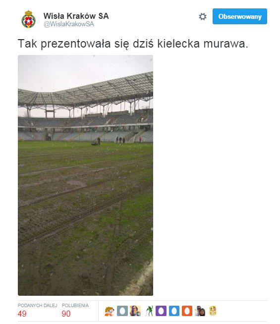Toggle the Obserwowany follow button
The image size is (280, 324).
pyautogui.click(x=240, y=16)
